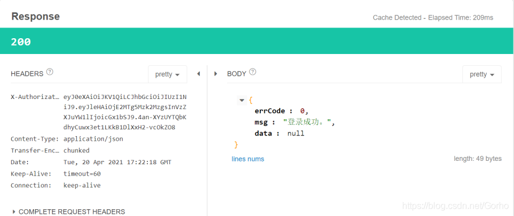The image size is (514, 216).
Task: Click the X-Authorizat… header name
Action: click(35, 97)
